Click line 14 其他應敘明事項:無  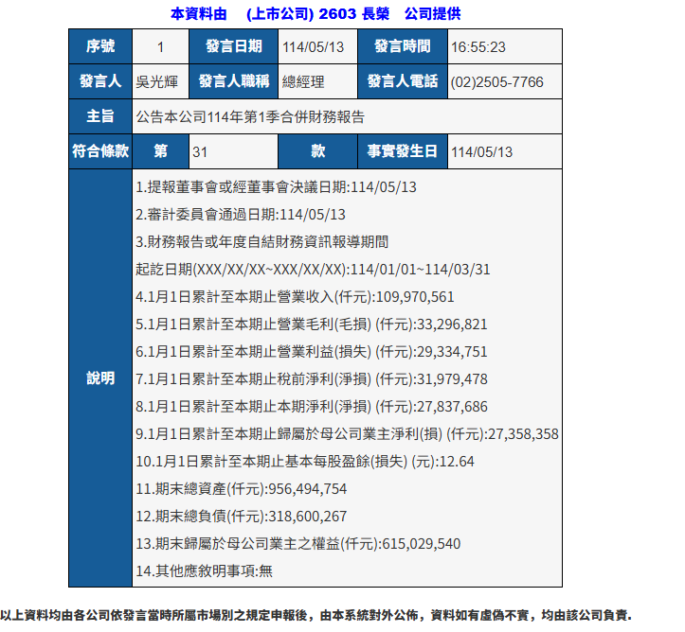pos(204,571)
